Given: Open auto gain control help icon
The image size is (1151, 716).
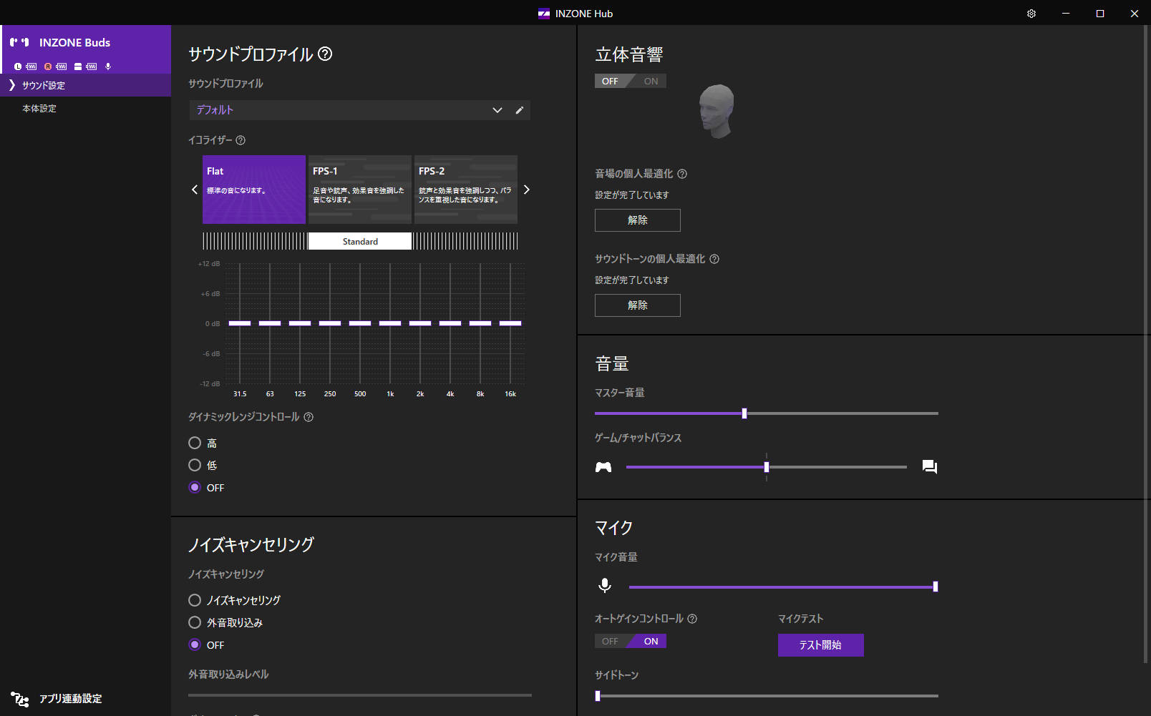Looking at the screenshot, I should (692, 619).
